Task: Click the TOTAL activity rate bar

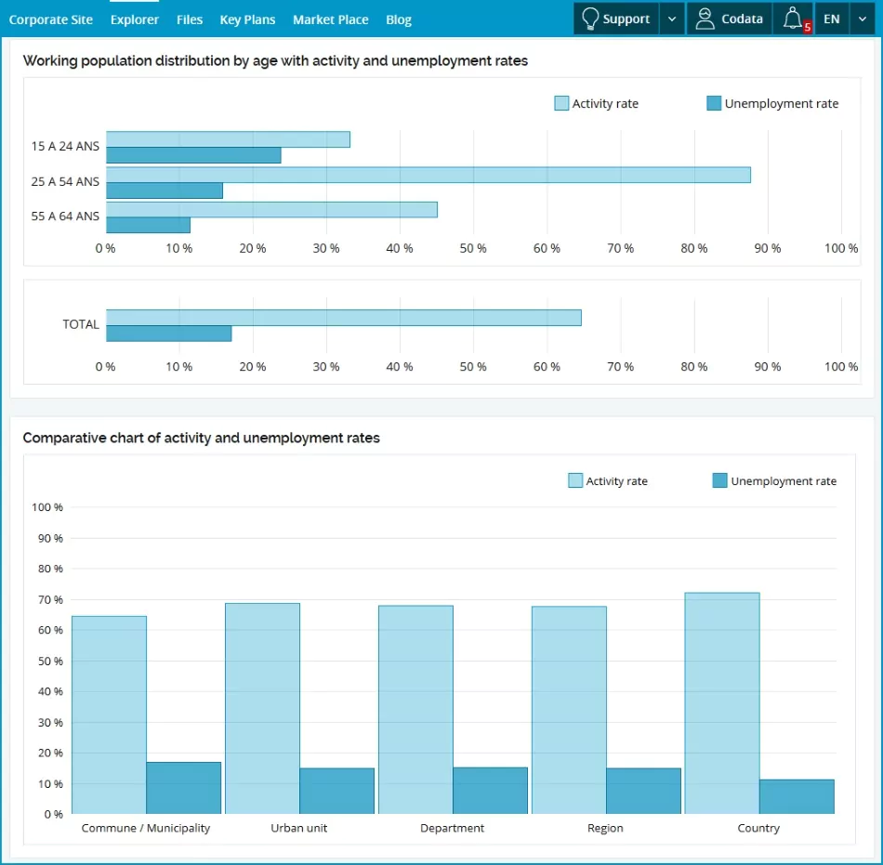Action: [344, 318]
